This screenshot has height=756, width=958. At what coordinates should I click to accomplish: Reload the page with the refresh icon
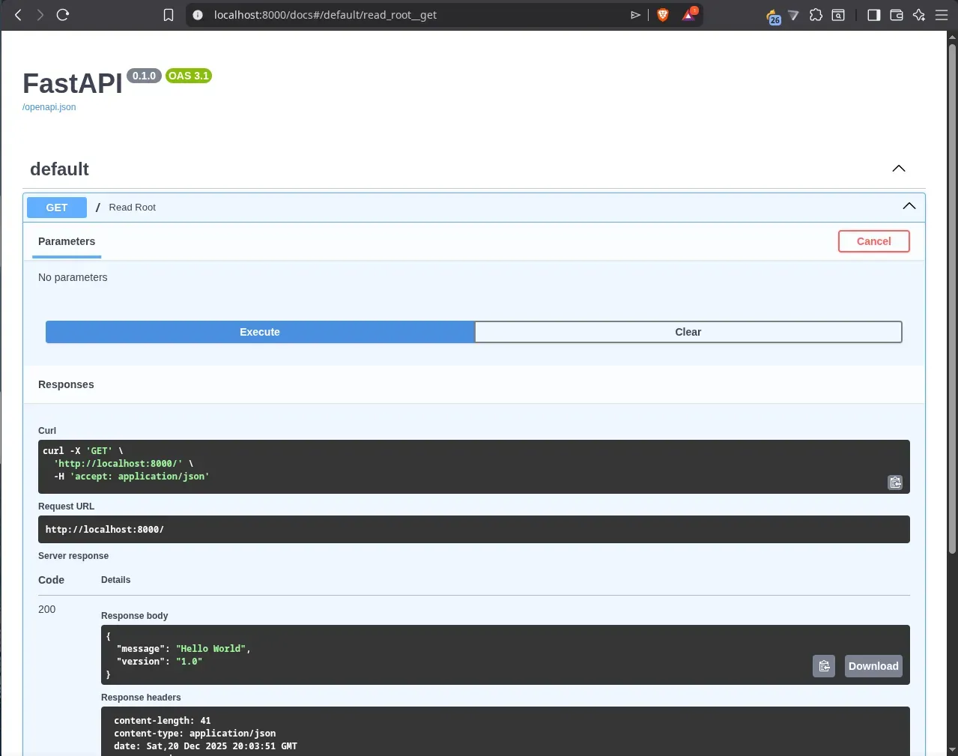click(63, 15)
